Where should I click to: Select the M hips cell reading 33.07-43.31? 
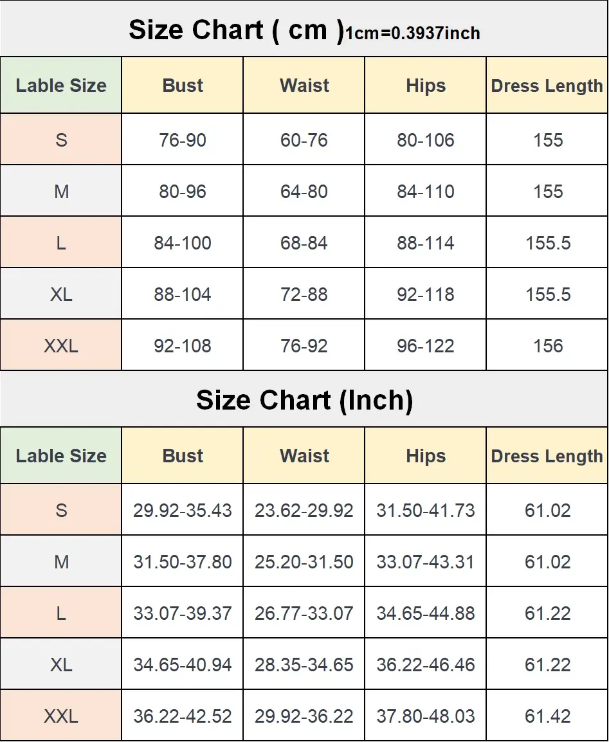(x=426, y=562)
